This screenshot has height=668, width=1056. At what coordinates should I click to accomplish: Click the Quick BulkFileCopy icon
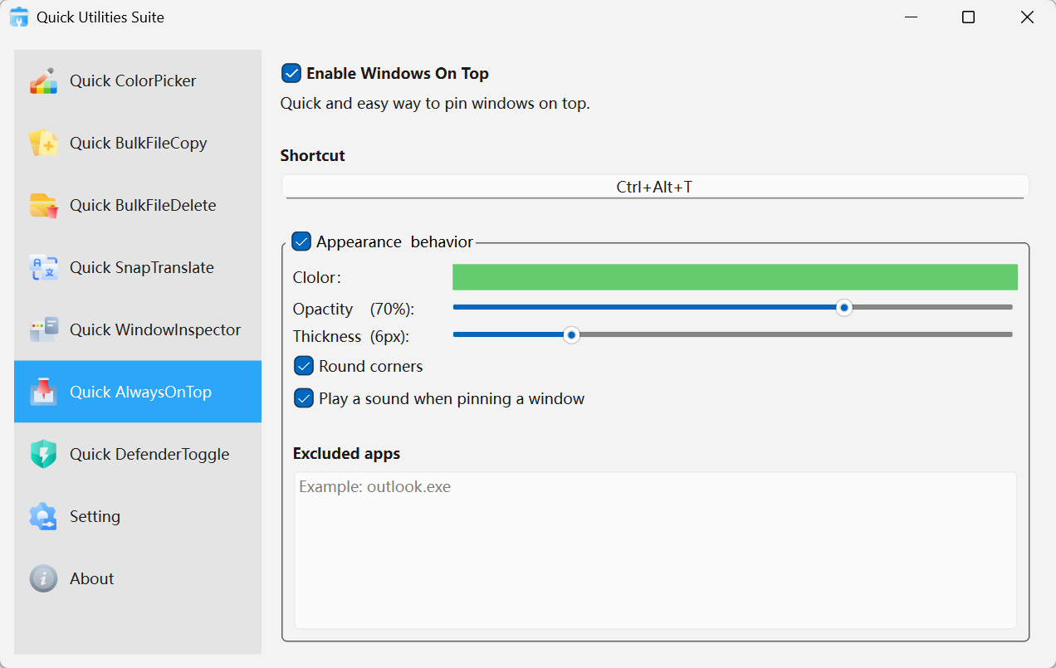click(x=43, y=143)
